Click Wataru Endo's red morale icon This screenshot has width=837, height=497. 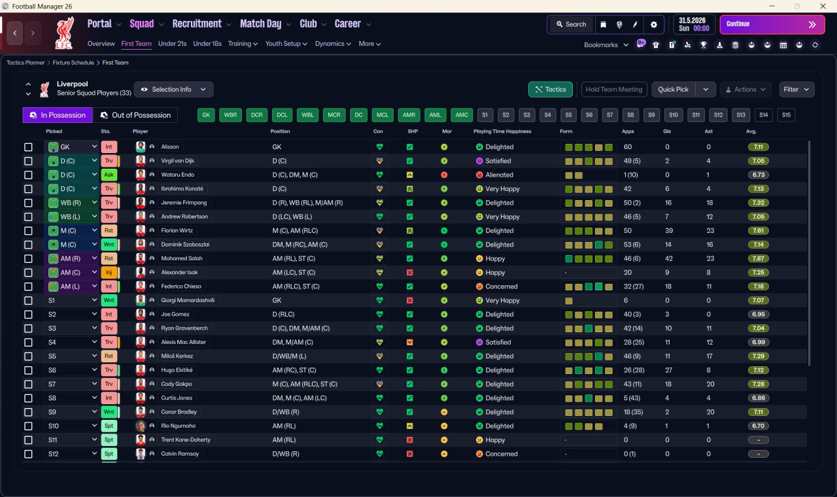coord(444,175)
